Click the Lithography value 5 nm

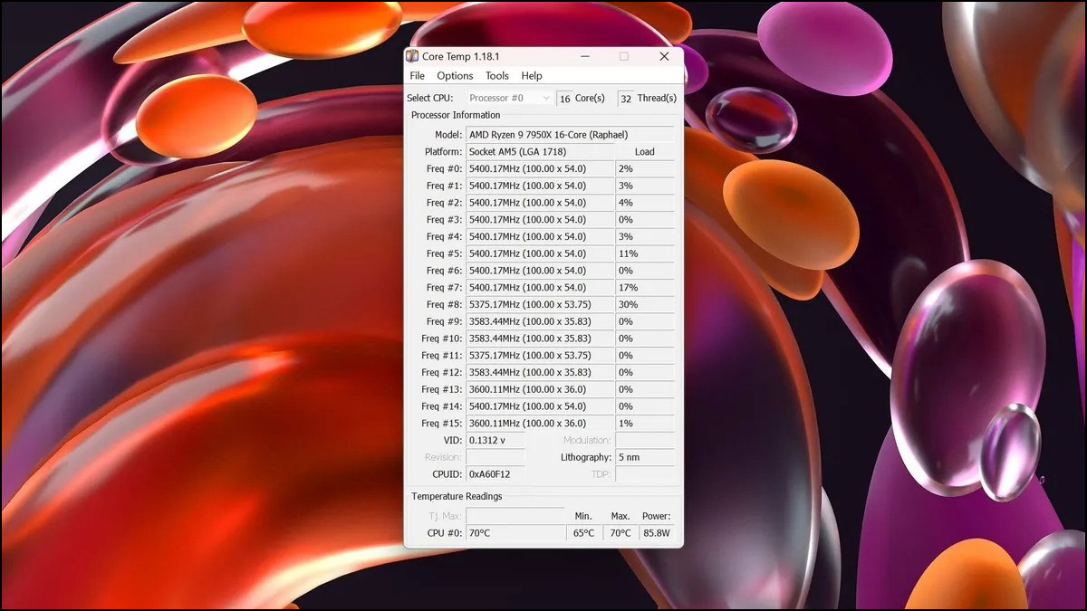pos(645,457)
